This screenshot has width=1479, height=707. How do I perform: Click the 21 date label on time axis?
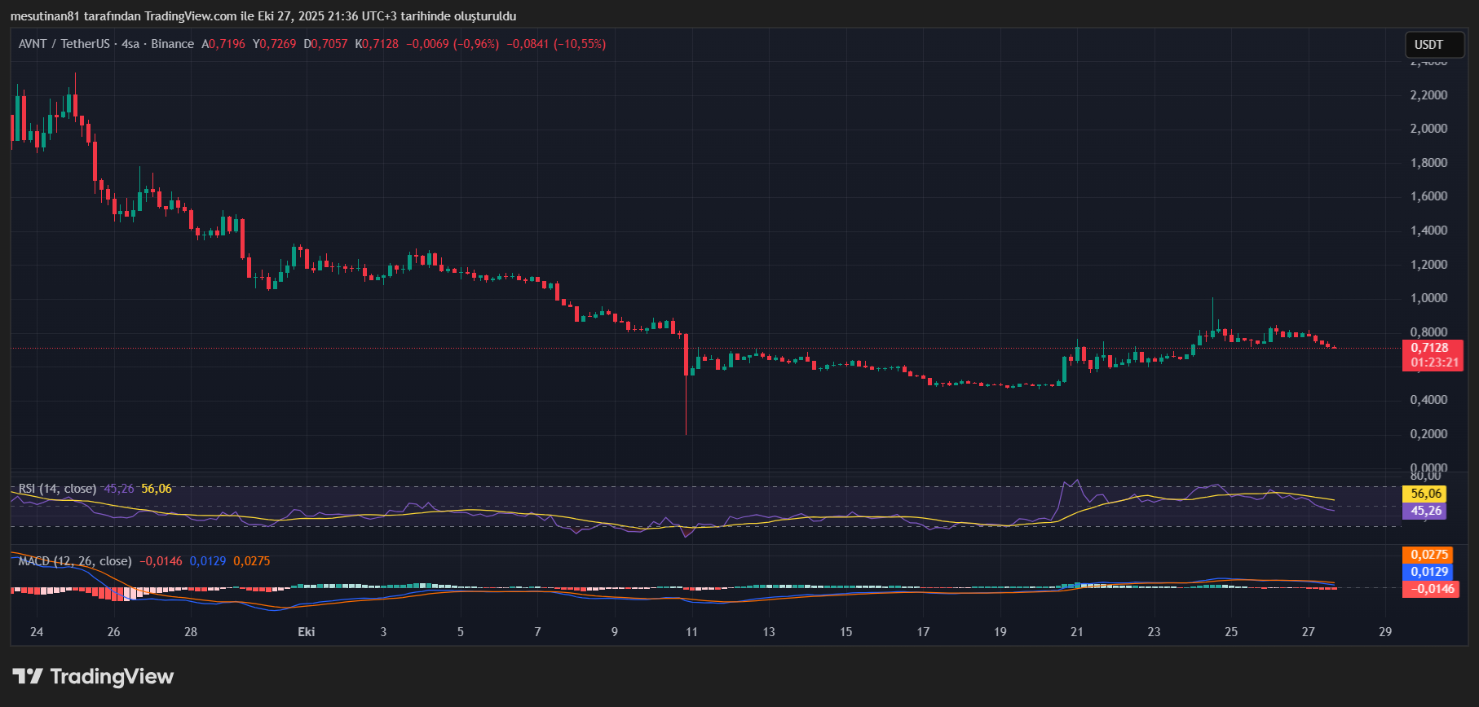[1077, 632]
